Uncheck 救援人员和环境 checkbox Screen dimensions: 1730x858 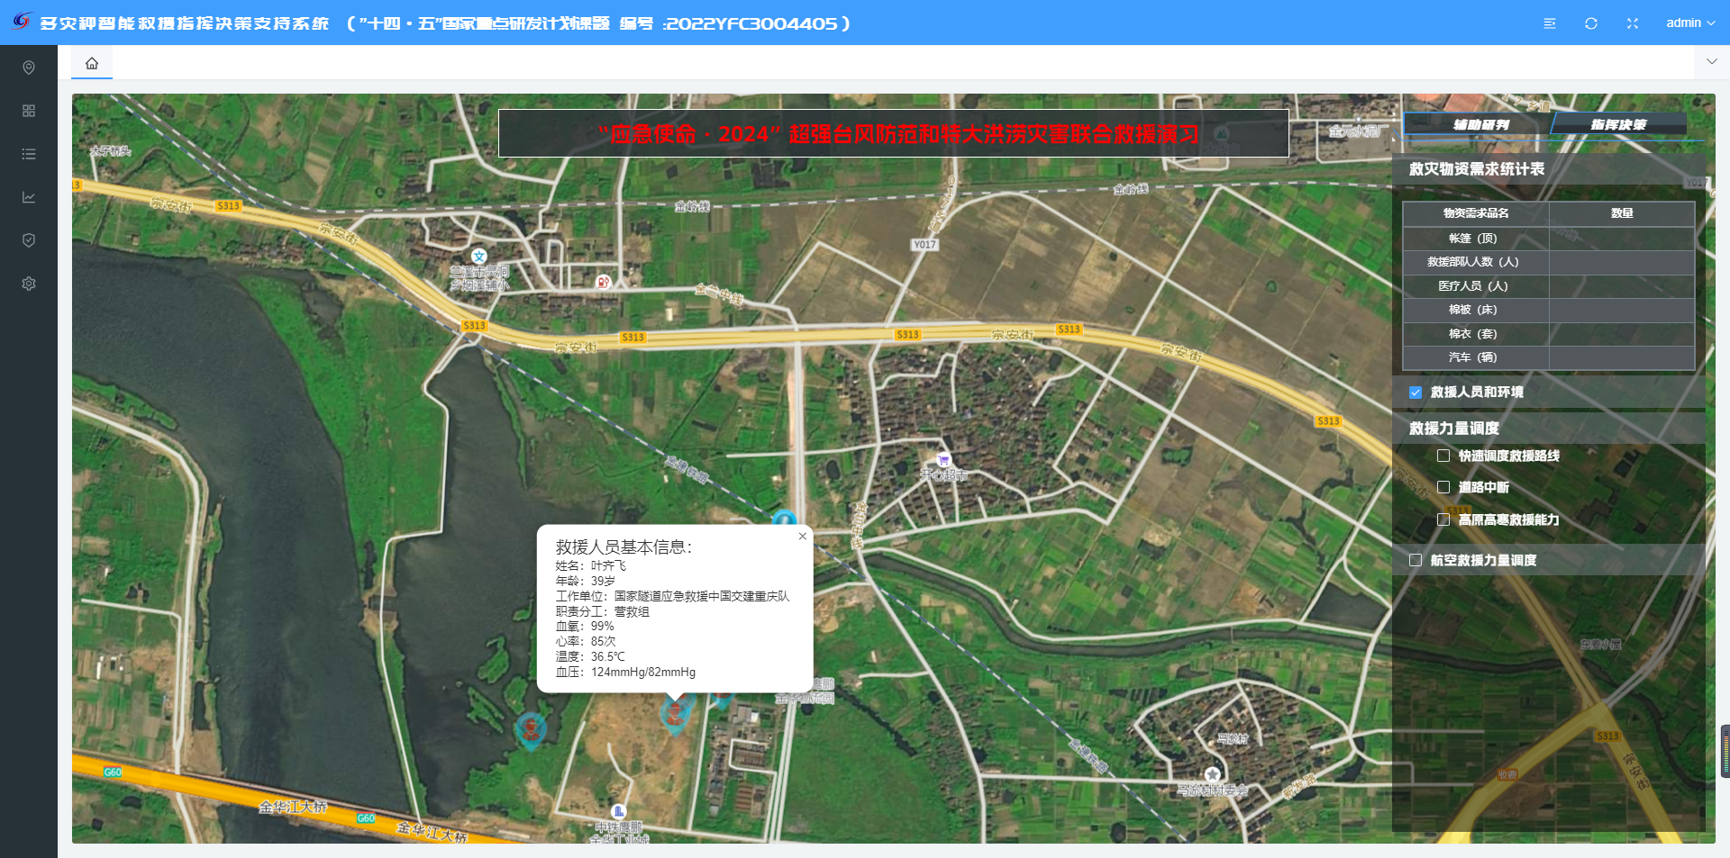1416,393
